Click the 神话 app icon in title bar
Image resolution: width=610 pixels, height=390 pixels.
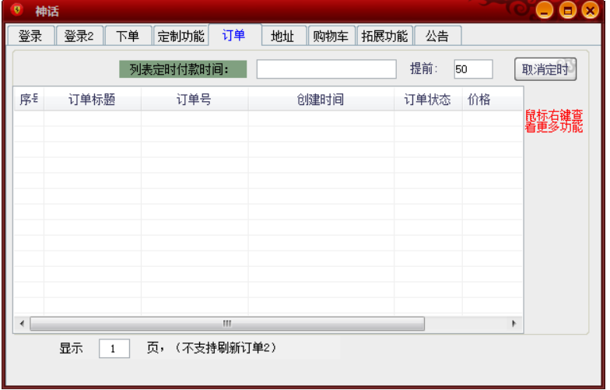tap(17, 10)
